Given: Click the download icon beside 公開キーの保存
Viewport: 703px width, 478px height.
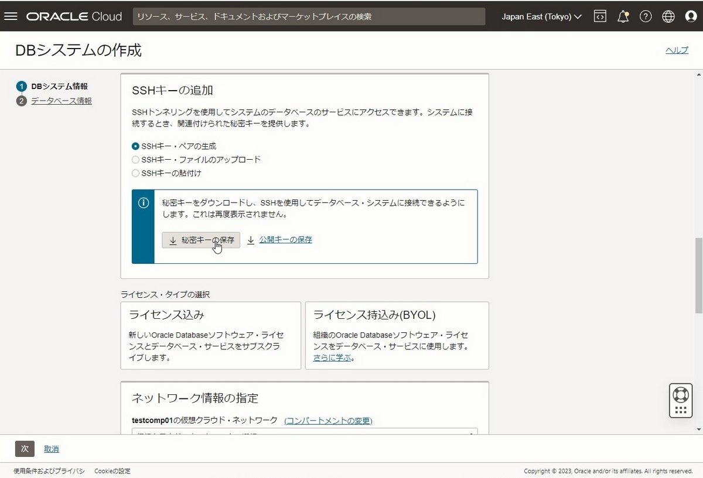Looking at the screenshot, I should [251, 240].
